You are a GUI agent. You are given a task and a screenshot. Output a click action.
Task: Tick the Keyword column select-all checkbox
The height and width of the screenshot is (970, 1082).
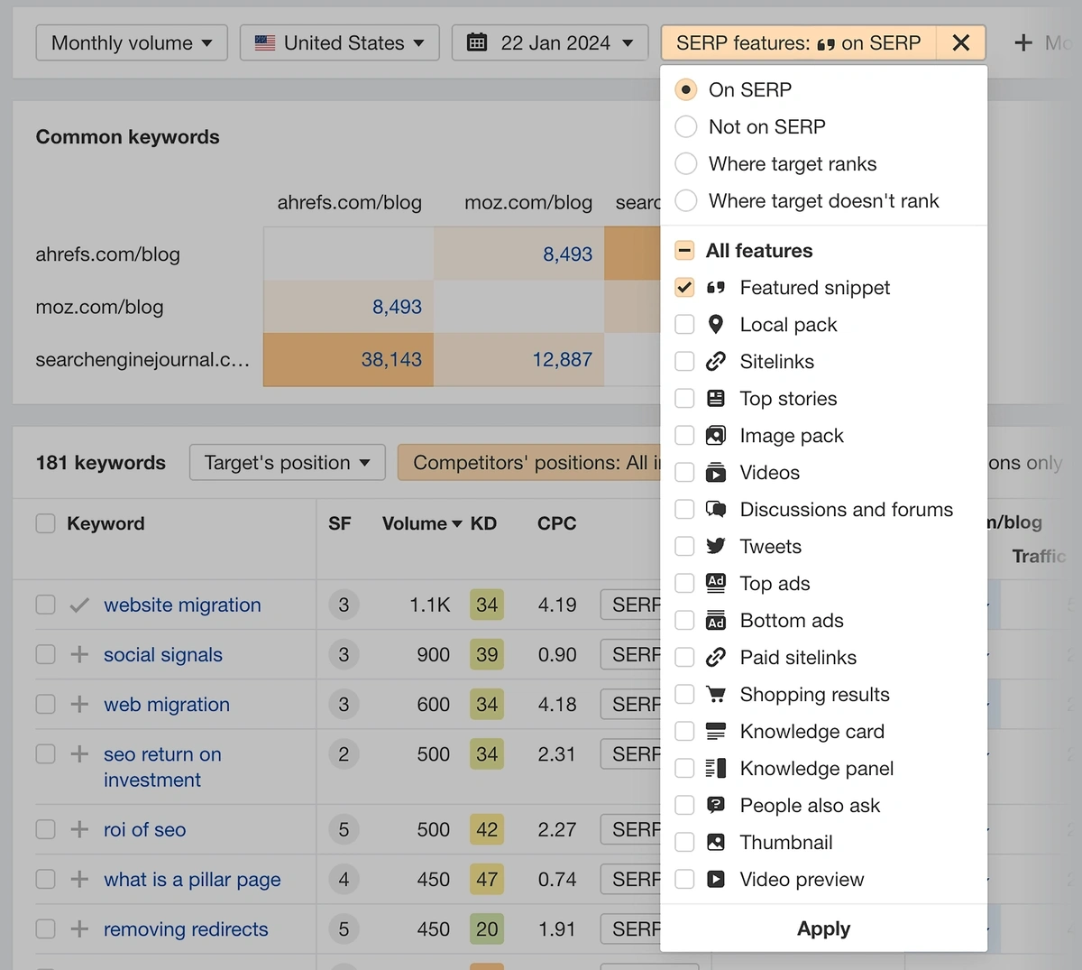pos(46,523)
